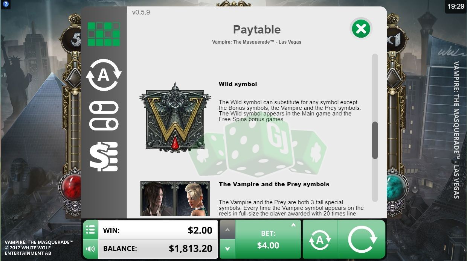The height and width of the screenshot is (261, 467).
Task: Click the Vampire symbol portrait
Action: (157, 199)
